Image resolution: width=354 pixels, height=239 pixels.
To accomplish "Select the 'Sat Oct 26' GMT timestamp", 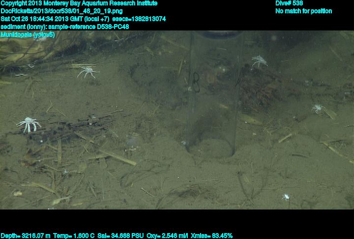I will click(x=55, y=19).
